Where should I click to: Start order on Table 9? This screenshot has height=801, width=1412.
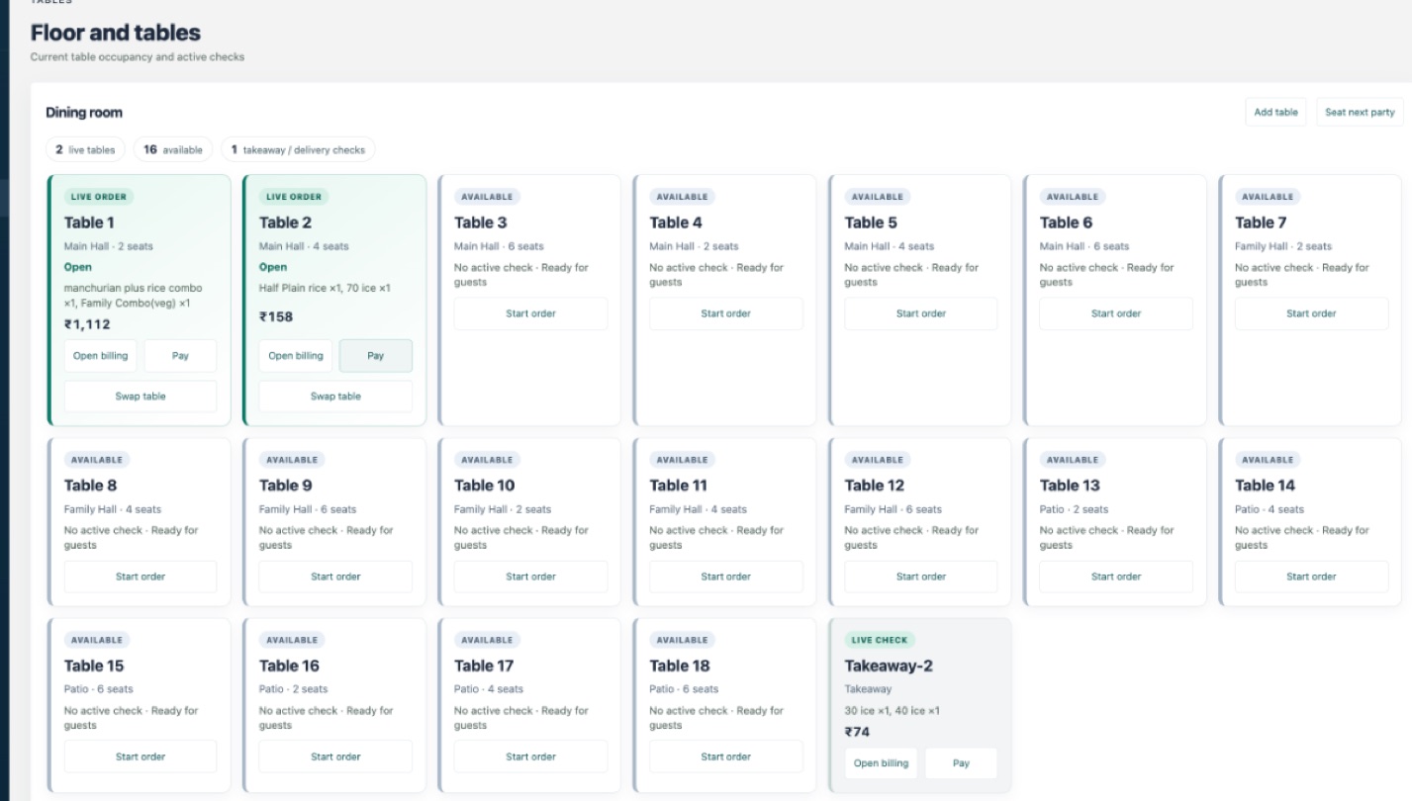[x=335, y=577]
